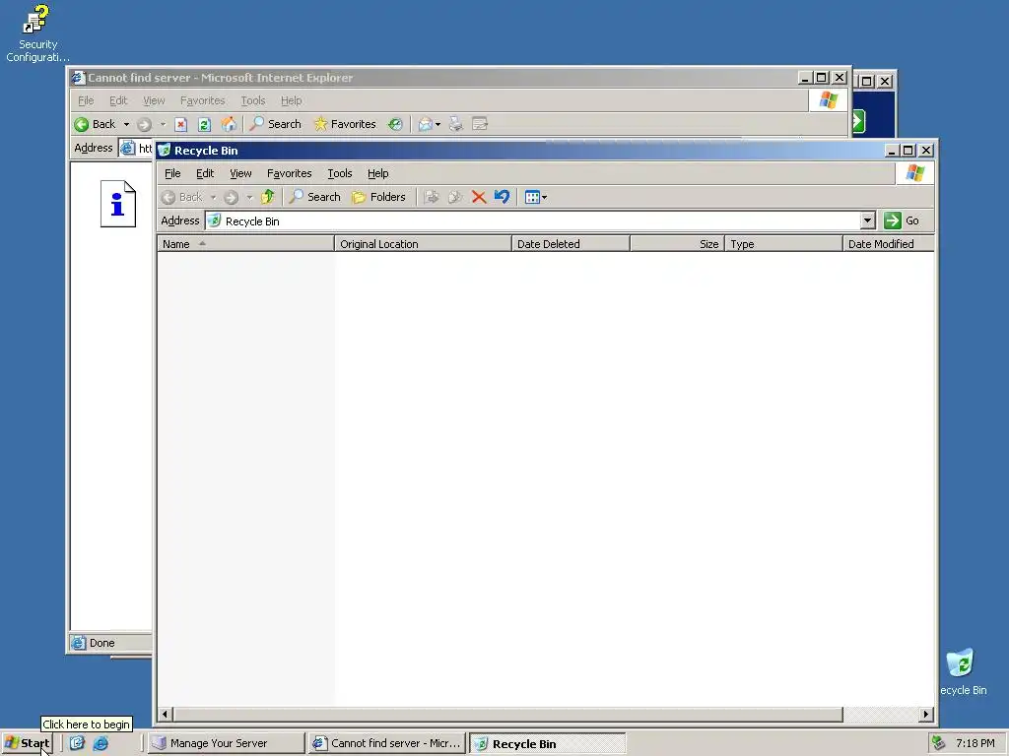Open Edit menu in Recycle Bin window
This screenshot has height=756, width=1009.
coord(205,173)
